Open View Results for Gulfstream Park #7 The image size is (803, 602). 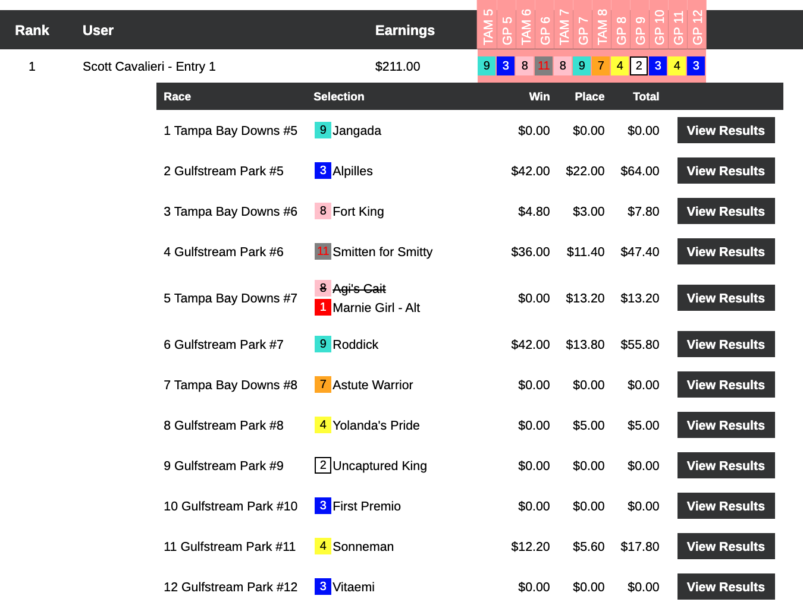725,344
